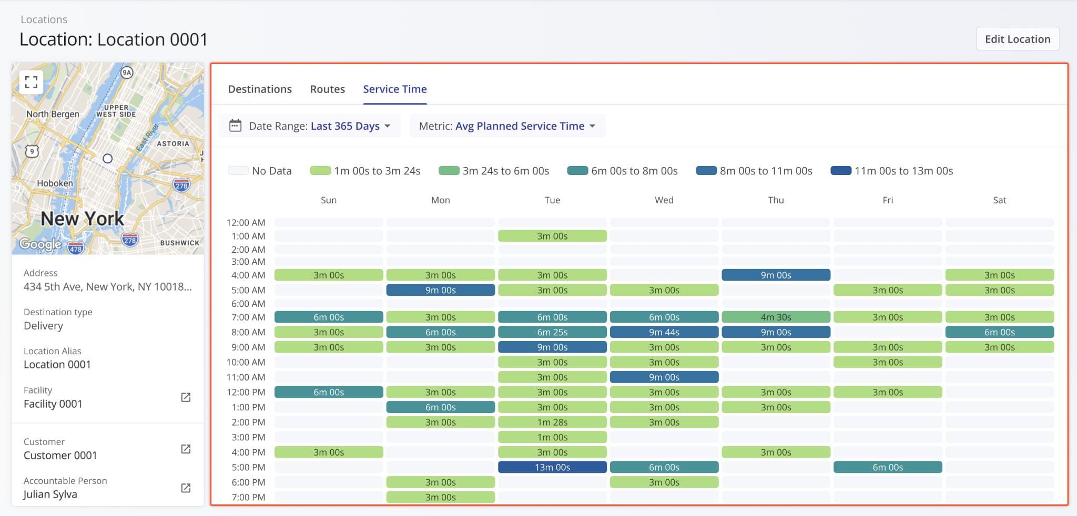
Task: Click the Google logo on the map
Action: click(40, 244)
